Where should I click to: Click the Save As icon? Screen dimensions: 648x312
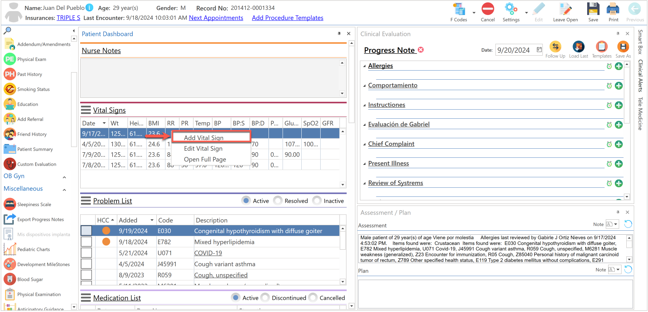623,47
